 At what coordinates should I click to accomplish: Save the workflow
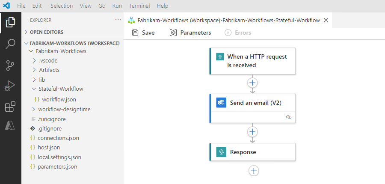click(143, 33)
